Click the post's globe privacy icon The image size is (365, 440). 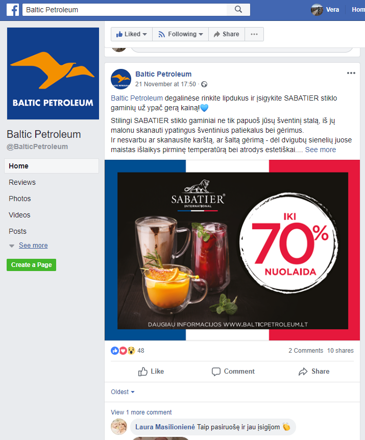click(x=204, y=84)
